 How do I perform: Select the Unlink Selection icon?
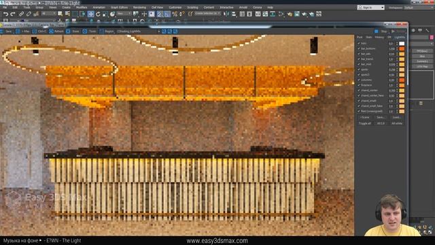[x=29, y=14]
